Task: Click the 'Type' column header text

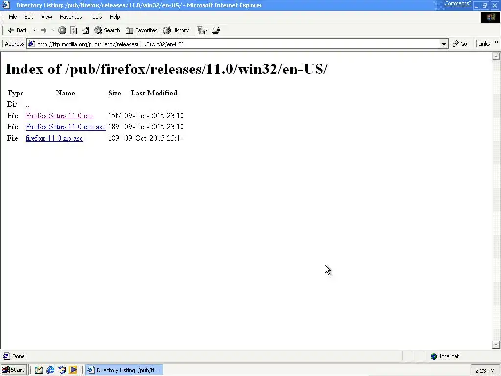Action: [x=15, y=94]
